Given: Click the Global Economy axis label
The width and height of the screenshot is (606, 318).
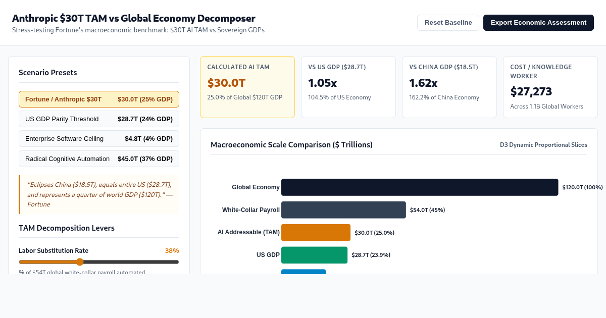Looking at the screenshot, I should click(256, 187).
